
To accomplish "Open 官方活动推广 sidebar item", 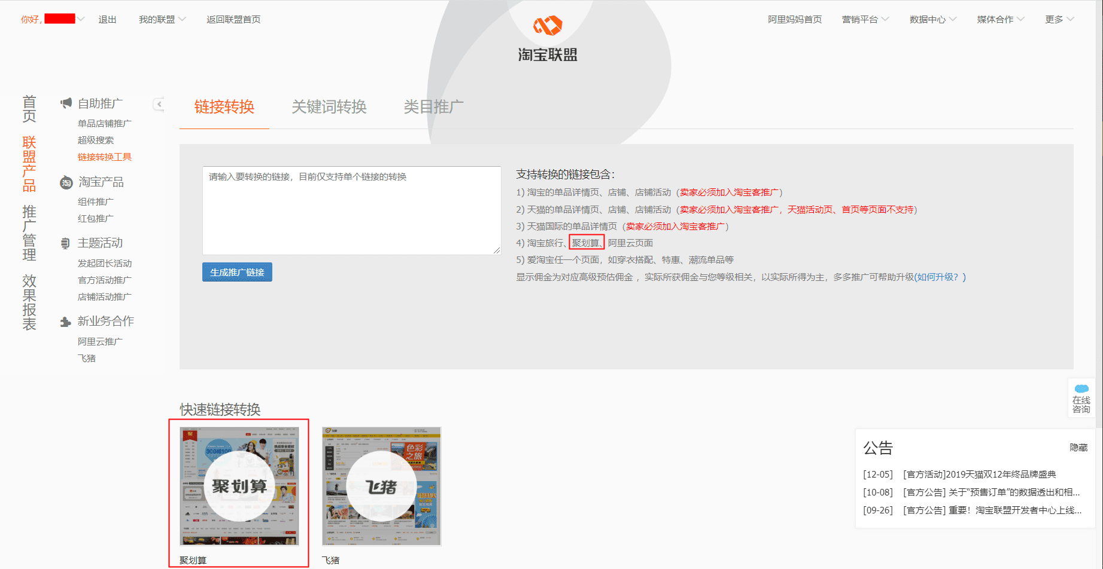I will click(105, 280).
